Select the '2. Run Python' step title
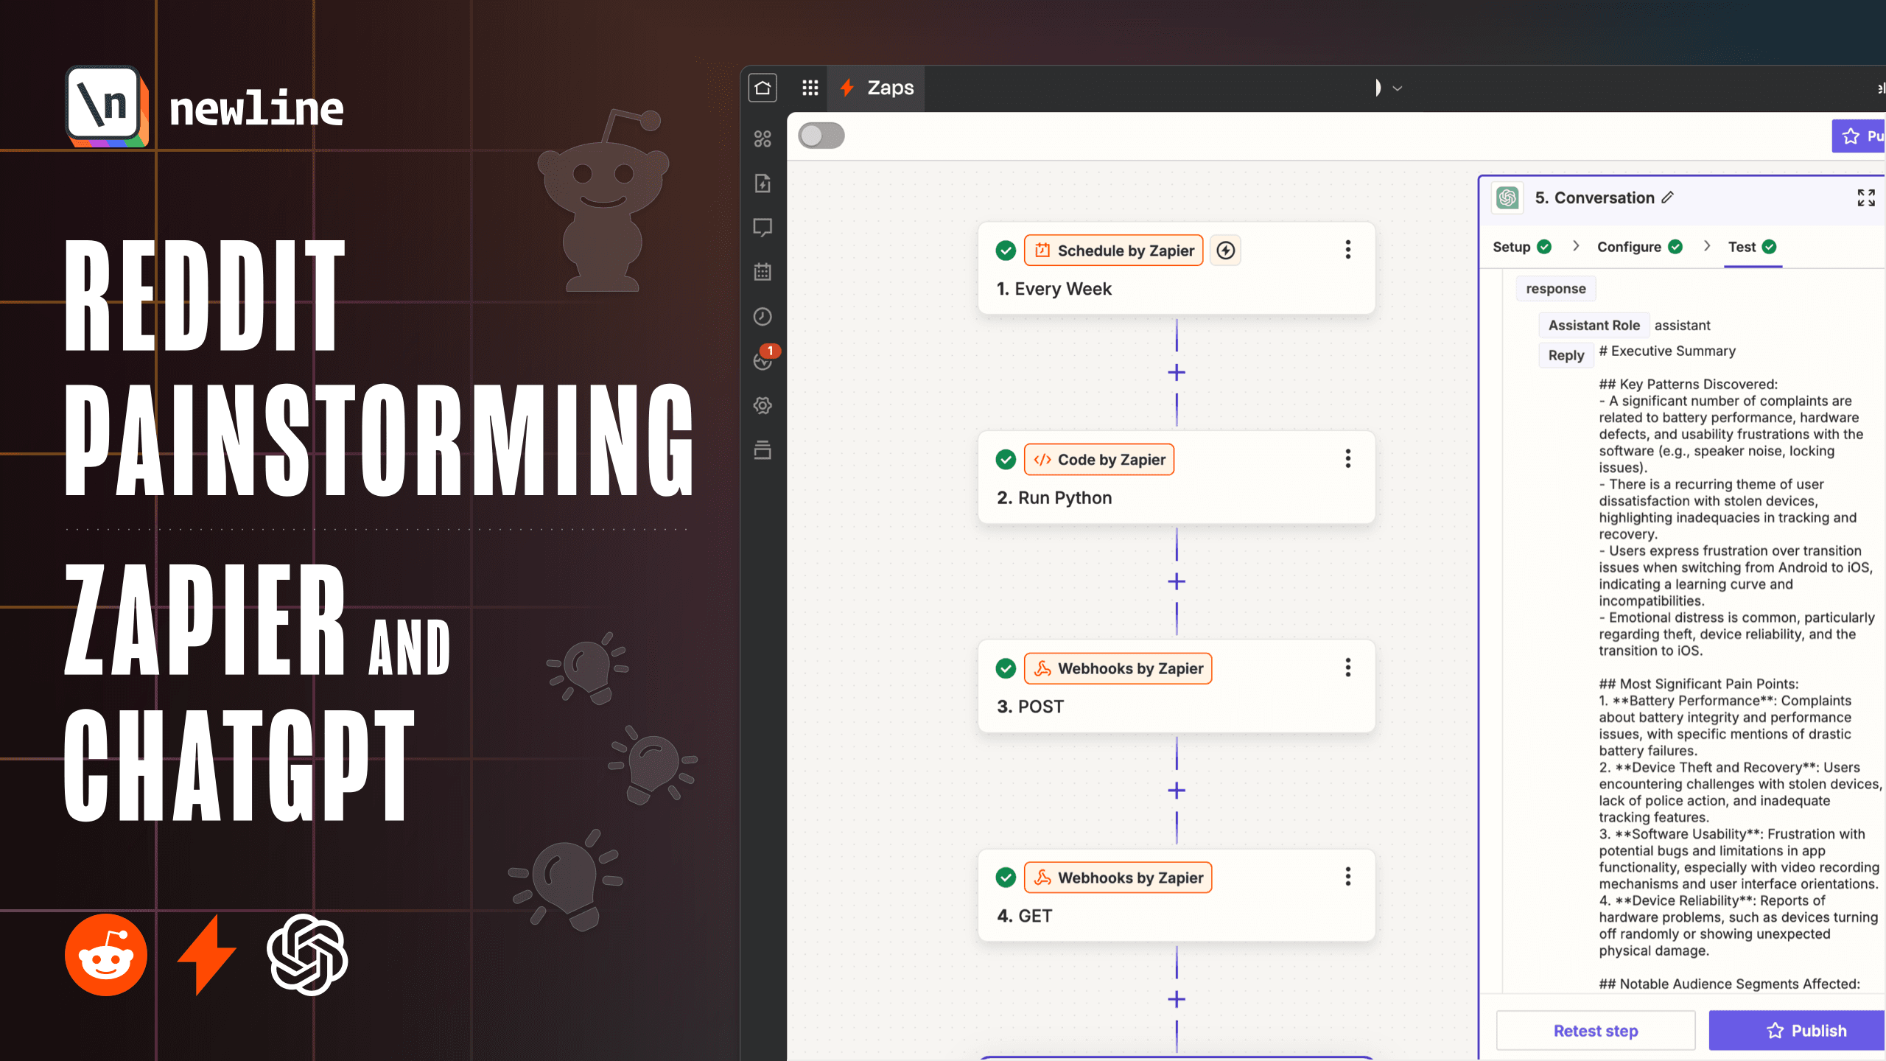The height and width of the screenshot is (1061, 1886). (1054, 498)
